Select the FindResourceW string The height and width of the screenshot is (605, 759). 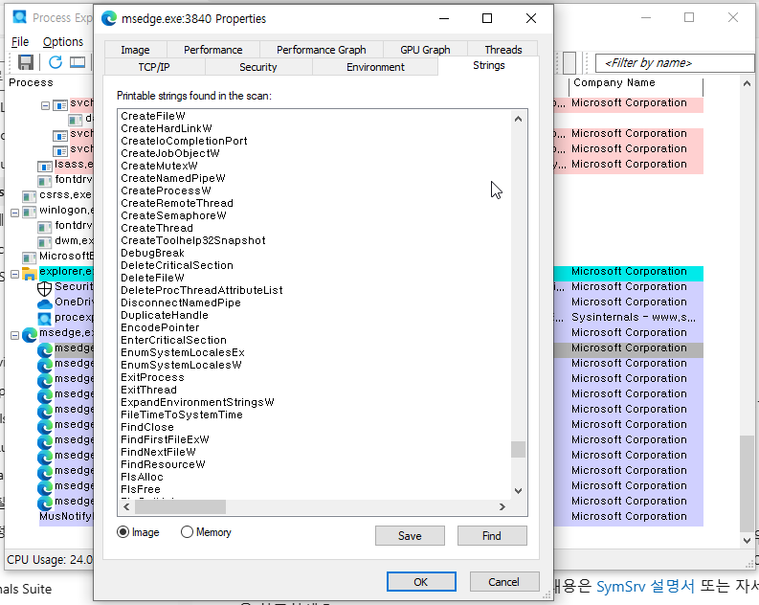pyautogui.click(x=163, y=464)
